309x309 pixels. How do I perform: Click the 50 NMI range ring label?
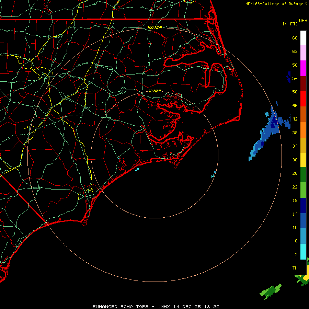click(154, 91)
